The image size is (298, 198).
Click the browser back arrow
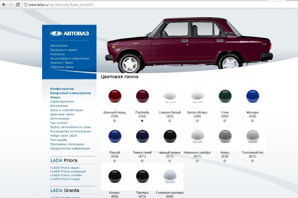pyautogui.click(x=4, y=5)
